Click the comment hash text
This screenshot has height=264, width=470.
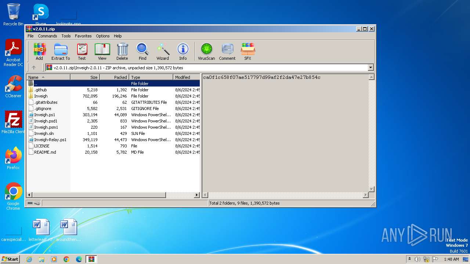click(261, 77)
